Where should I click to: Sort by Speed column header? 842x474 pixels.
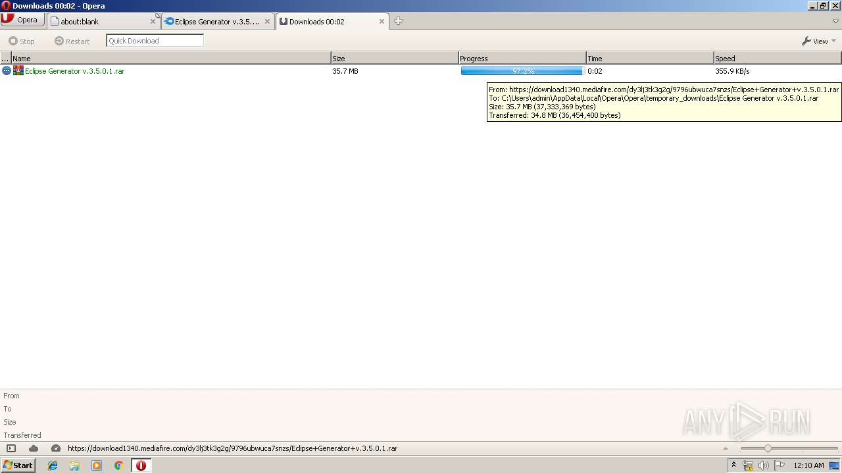coord(778,58)
